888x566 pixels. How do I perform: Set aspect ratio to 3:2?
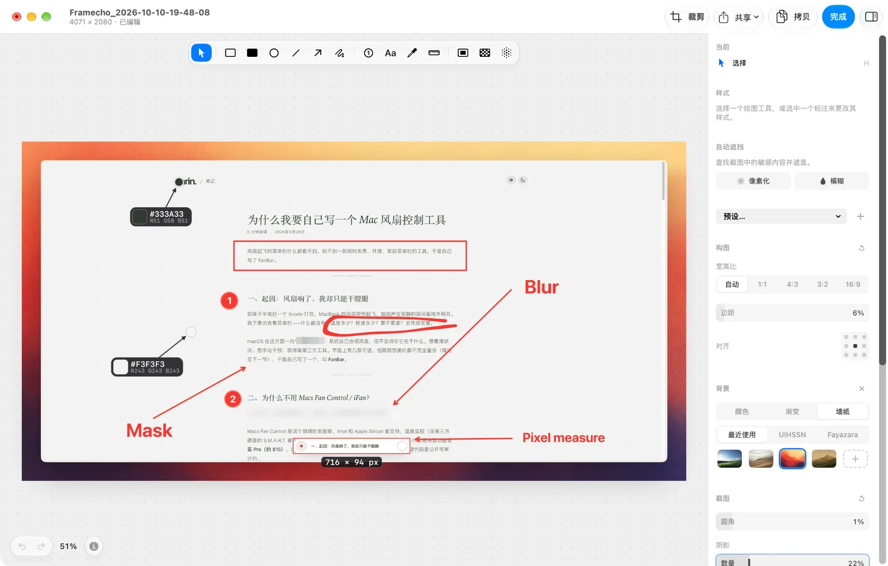tap(823, 284)
